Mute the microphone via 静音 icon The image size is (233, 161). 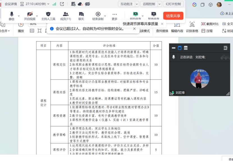point(12,14)
